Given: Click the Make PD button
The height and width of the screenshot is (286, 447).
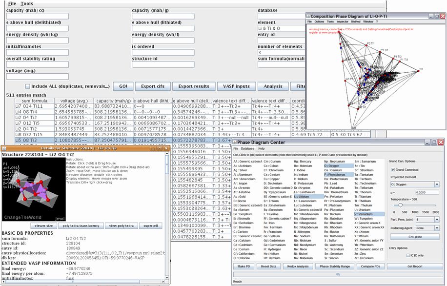Looking at the screenshot, I should [244, 266].
